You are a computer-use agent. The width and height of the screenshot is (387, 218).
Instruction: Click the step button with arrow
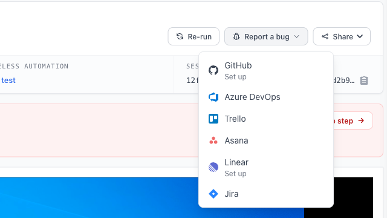[x=353, y=121]
